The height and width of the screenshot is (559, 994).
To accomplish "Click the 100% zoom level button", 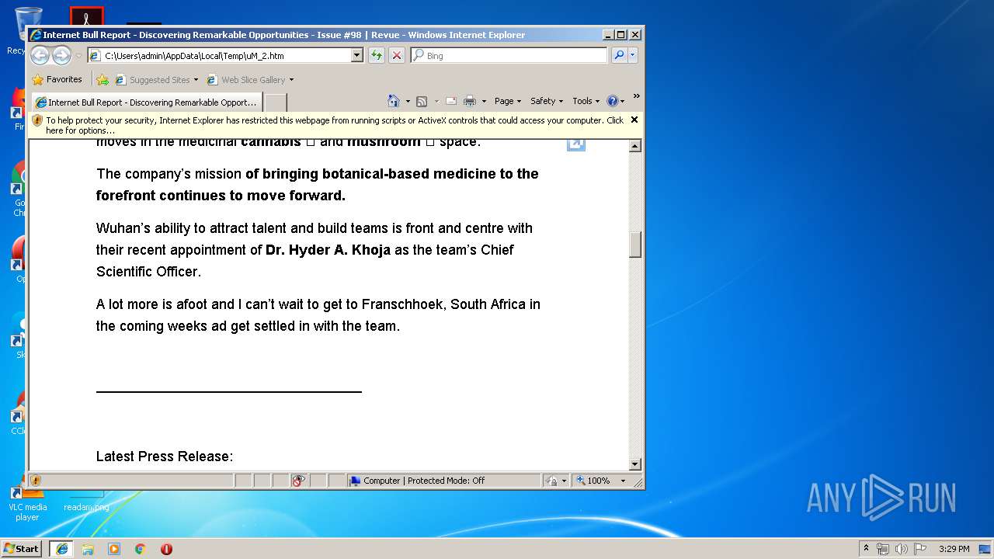I will click(x=595, y=481).
